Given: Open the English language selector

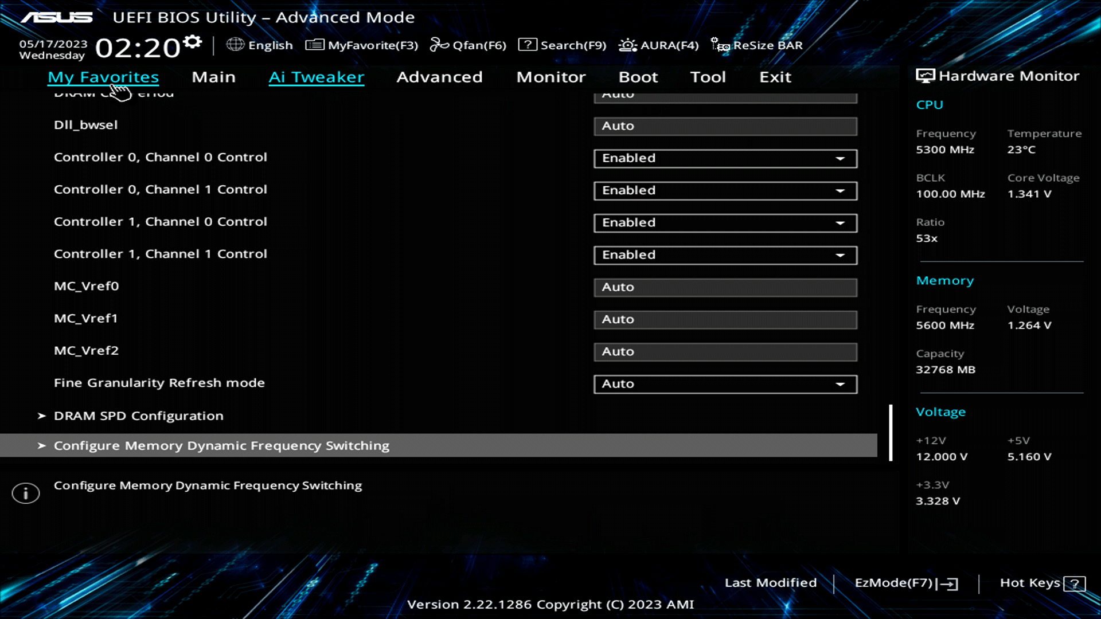Looking at the screenshot, I should (260, 45).
